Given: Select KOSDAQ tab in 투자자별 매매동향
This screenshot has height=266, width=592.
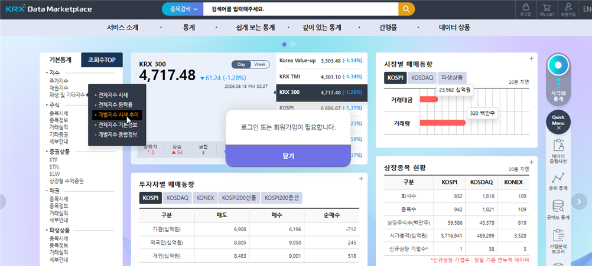Looking at the screenshot, I should coord(177,198).
